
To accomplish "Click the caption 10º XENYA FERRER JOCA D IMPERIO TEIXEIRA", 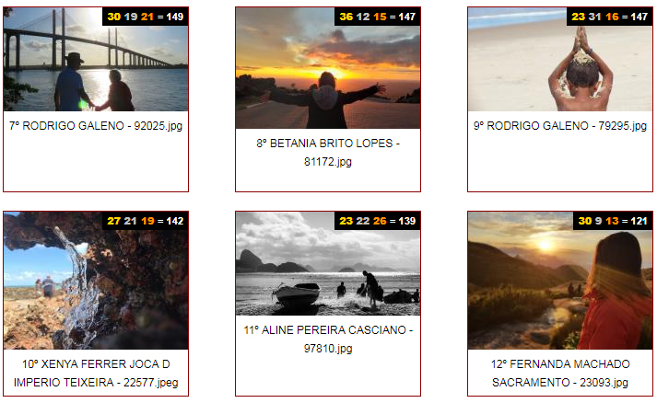I will click(96, 374).
